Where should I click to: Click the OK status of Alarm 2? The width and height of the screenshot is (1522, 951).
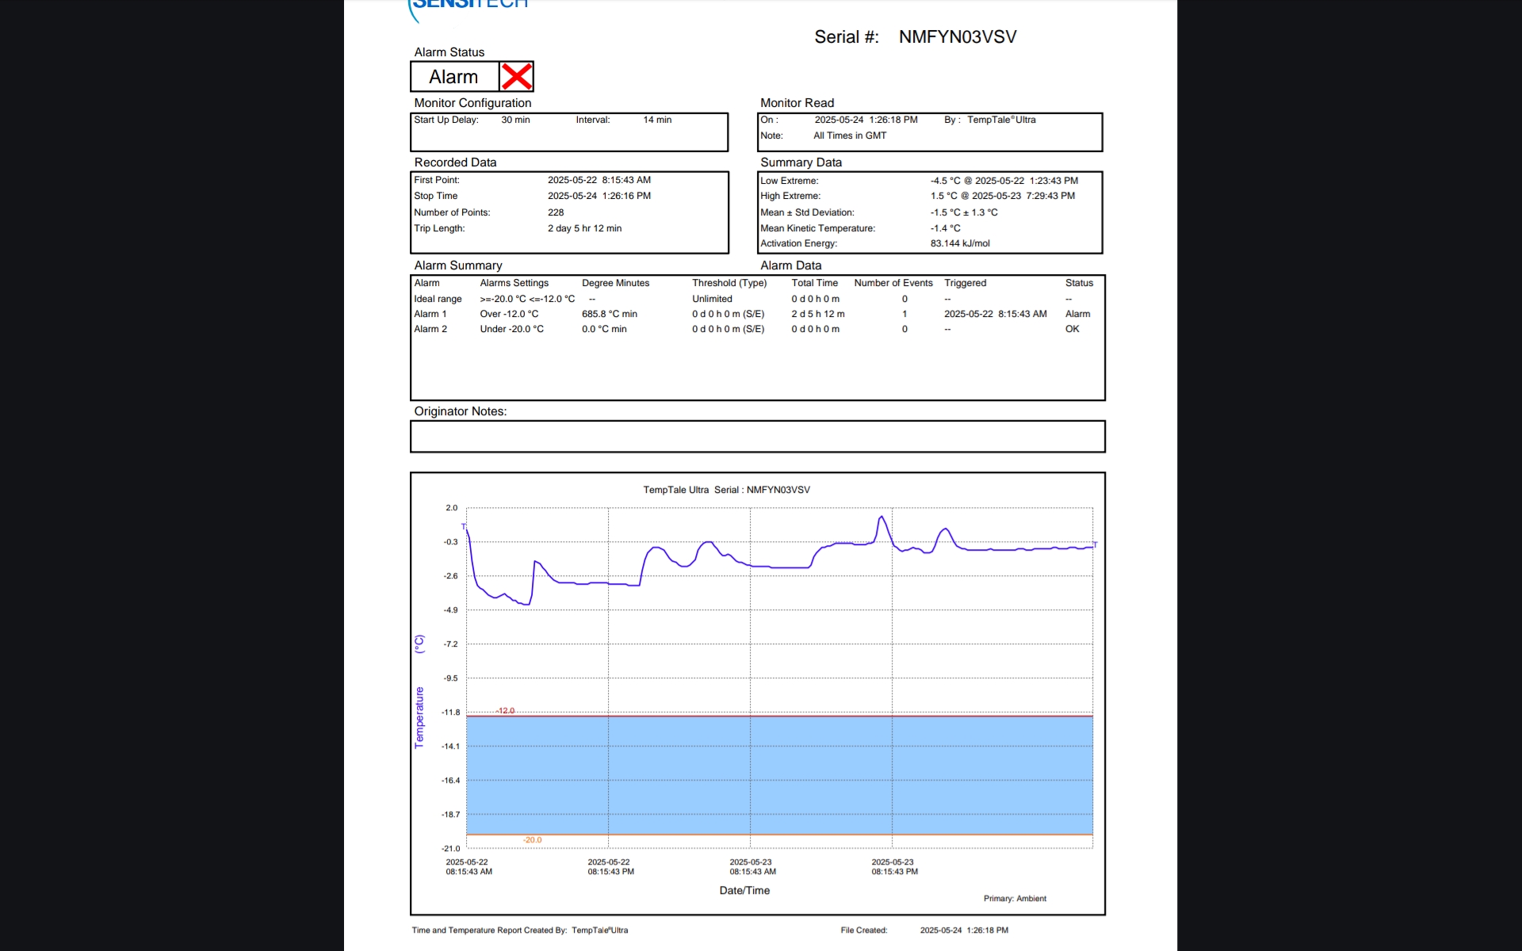pos(1072,329)
